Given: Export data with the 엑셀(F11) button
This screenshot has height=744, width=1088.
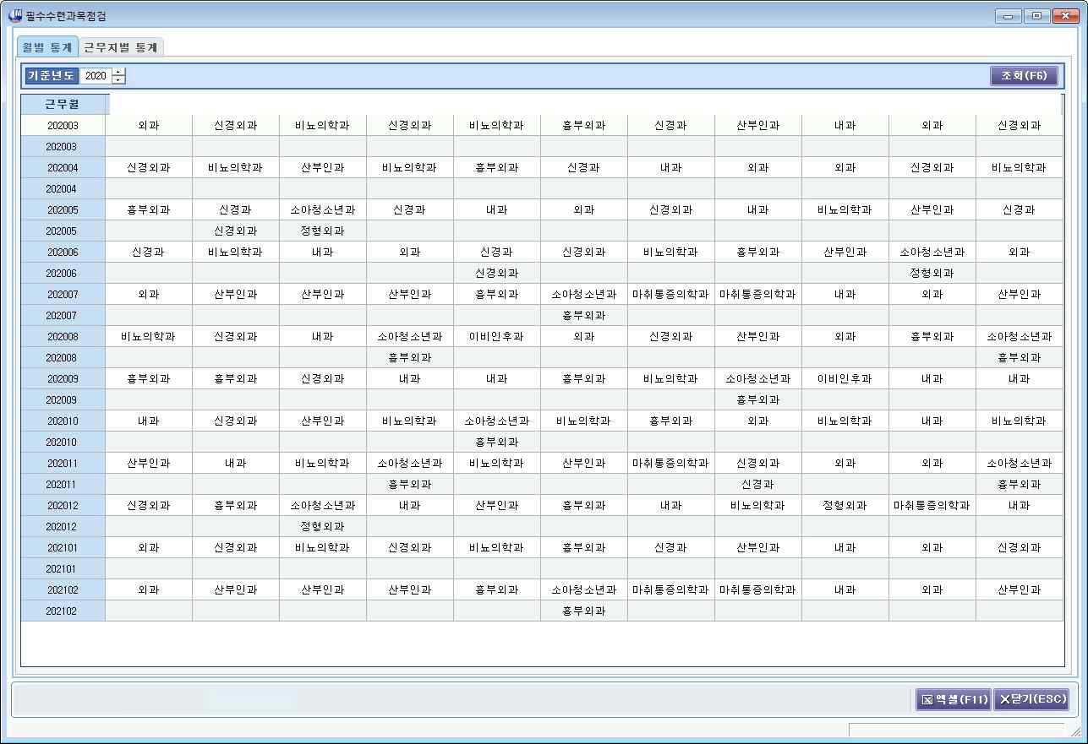Looking at the screenshot, I should click(954, 699).
